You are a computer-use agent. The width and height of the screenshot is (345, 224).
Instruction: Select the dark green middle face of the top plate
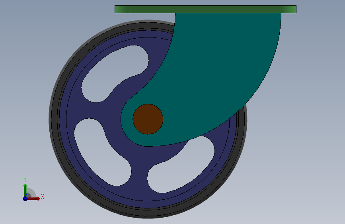(x=205, y=9)
